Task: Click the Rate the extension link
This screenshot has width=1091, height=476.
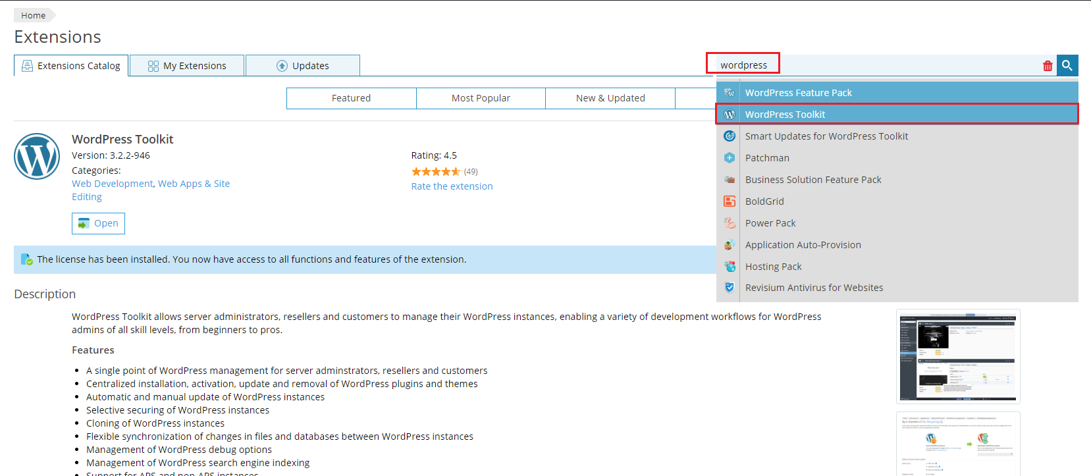Action: coord(452,186)
